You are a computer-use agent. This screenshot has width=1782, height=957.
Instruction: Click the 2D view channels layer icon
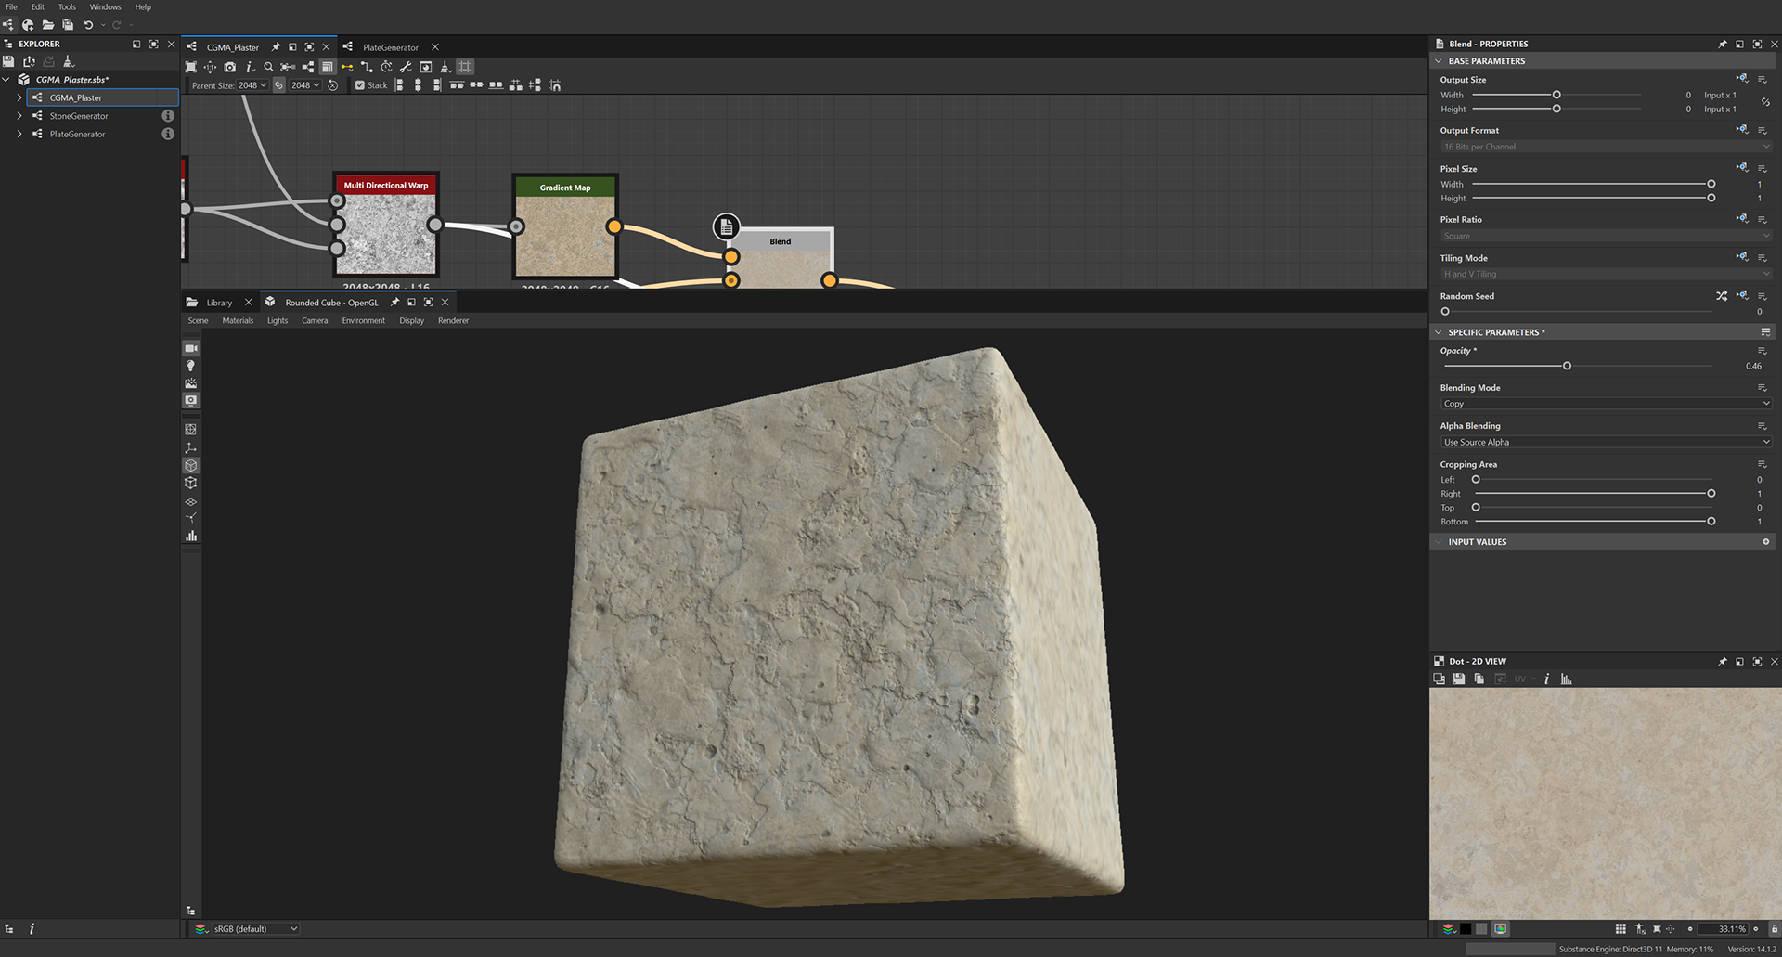click(x=1449, y=928)
